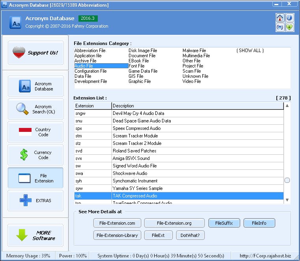The height and width of the screenshot is (261, 300).
Task: Select Abbreviation File category
Action: click(x=90, y=51)
